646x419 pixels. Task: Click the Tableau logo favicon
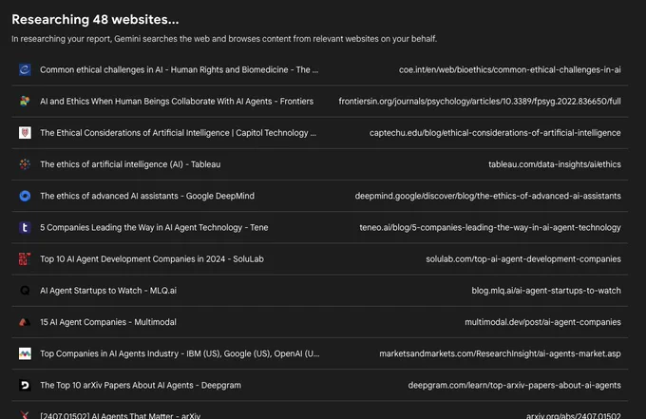click(x=25, y=164)
